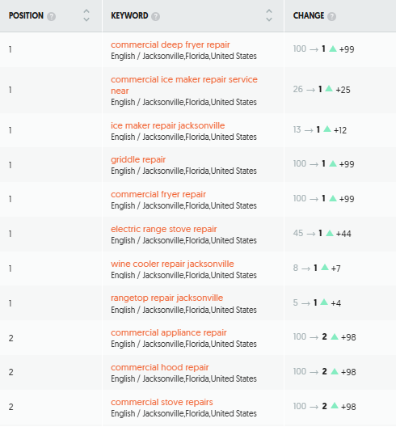This screenshot has width=396, height=427.
Task: Open keyword 'commercial hood repair'
Action: coord(160,367)
